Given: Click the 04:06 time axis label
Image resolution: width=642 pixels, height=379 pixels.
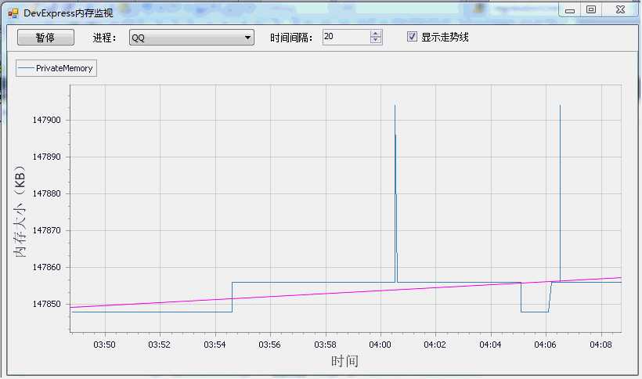Looking at the screenshot, I should [546, 345].
